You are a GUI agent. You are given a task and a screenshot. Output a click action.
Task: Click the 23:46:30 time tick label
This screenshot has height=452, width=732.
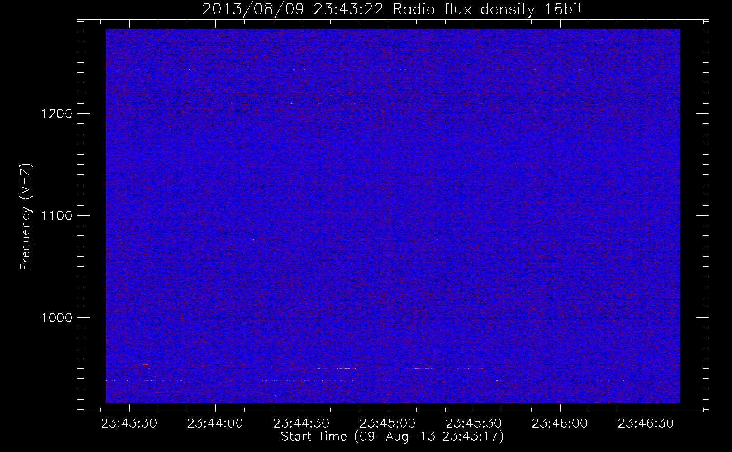646,424
